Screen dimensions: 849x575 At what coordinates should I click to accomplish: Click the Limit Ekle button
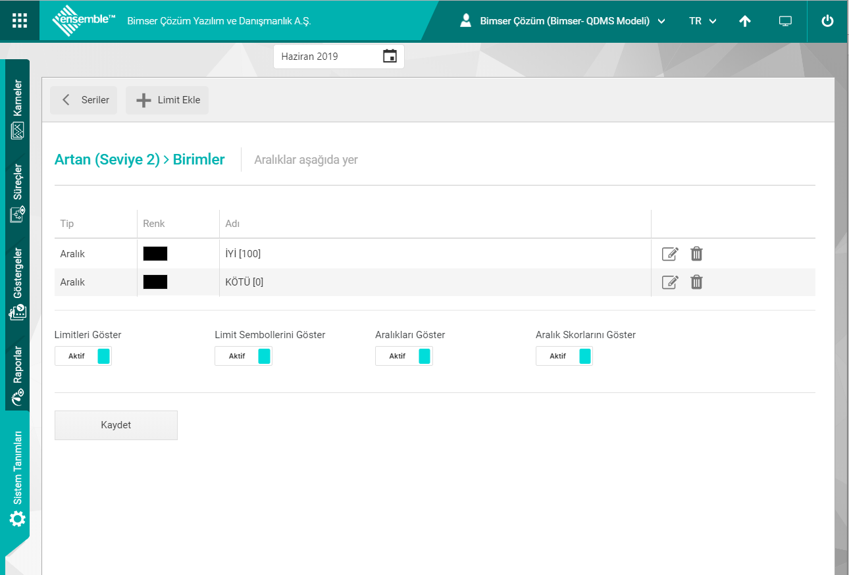[x=167, y=101]
